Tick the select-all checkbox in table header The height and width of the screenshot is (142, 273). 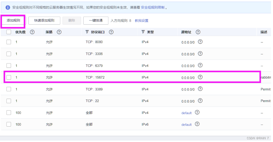coord(9,32)
